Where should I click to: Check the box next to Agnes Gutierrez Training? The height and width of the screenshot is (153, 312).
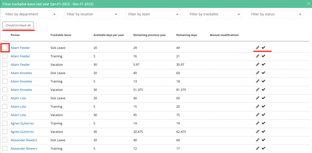pyautogui.click(x=5, y=123)
